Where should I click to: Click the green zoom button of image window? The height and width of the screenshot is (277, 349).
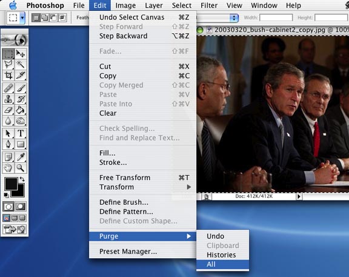point(200,30)
